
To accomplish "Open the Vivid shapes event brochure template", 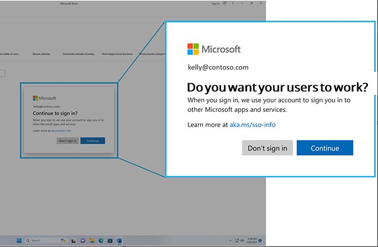I will [x=117, y=54].
